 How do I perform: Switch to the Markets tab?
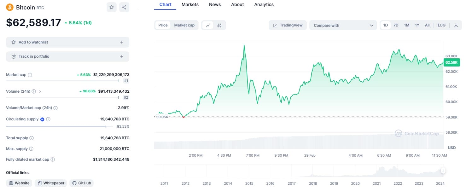[x=190, y=4]
